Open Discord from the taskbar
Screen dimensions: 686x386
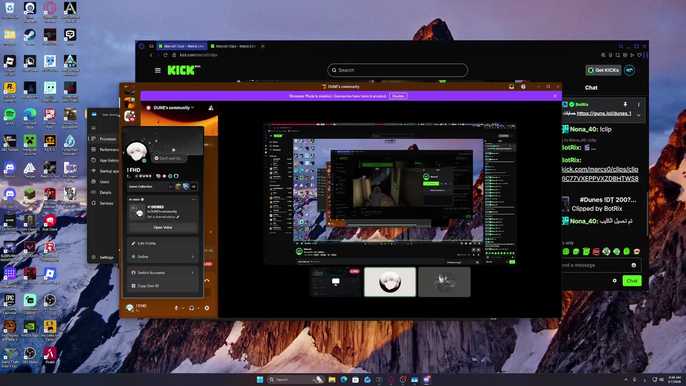(x=427, y=380)
